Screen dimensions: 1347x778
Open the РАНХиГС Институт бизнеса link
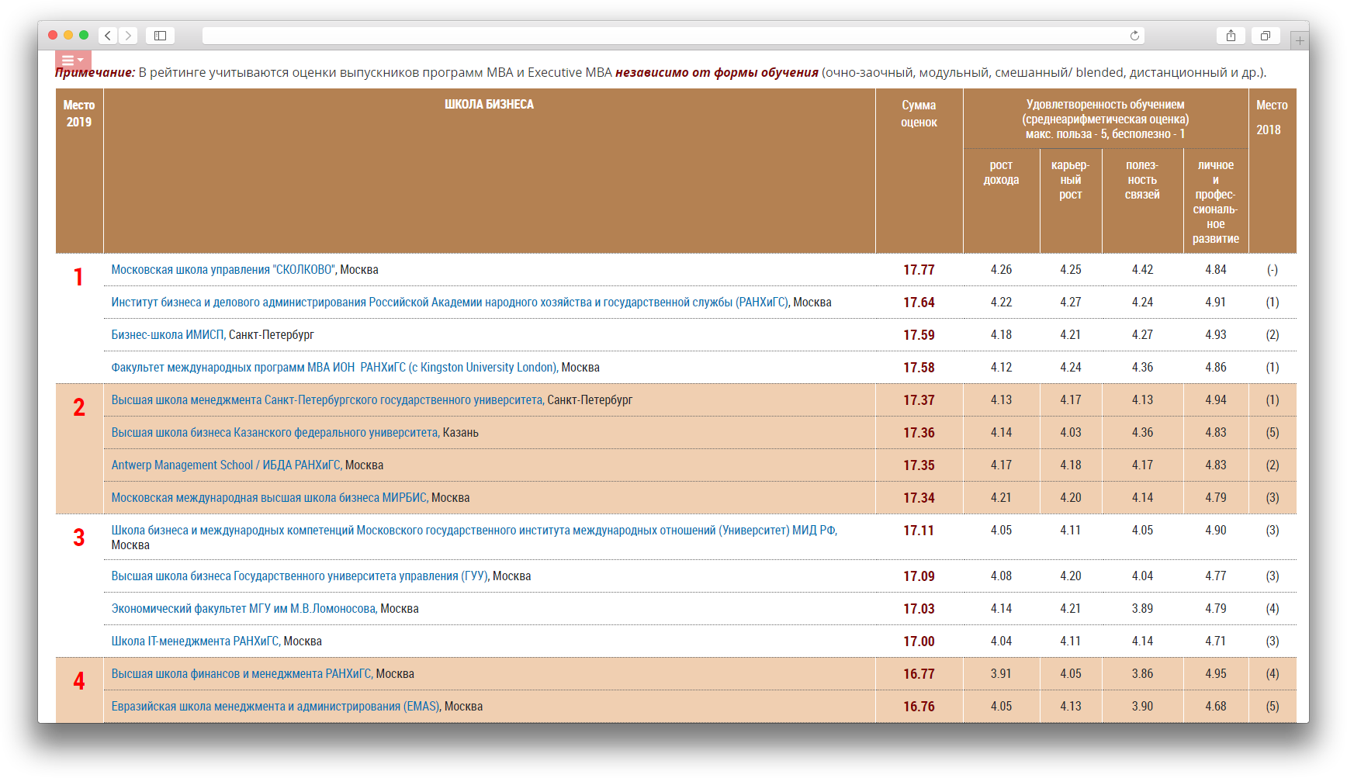pos(449,303)
